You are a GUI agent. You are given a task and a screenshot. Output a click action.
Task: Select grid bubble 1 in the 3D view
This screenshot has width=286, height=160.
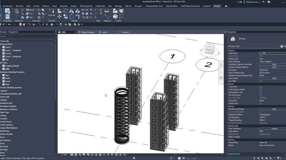[x=172, y=56]
